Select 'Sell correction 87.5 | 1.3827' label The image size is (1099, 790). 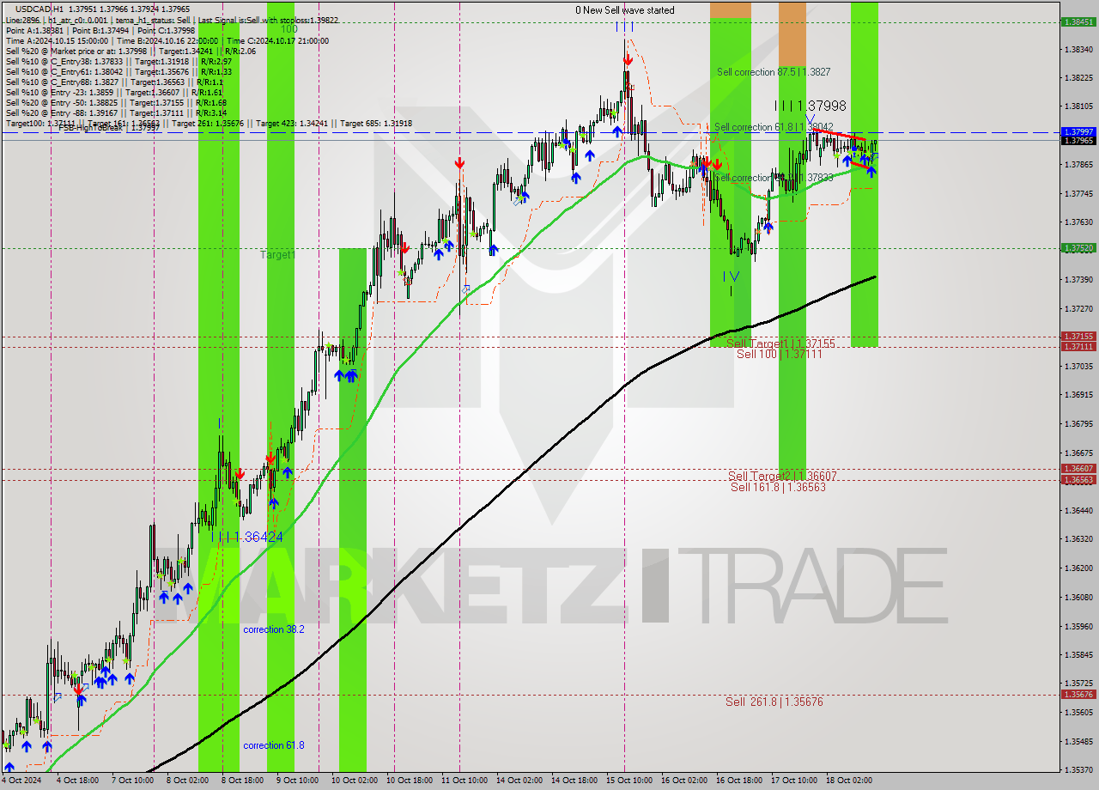point(774,72)
